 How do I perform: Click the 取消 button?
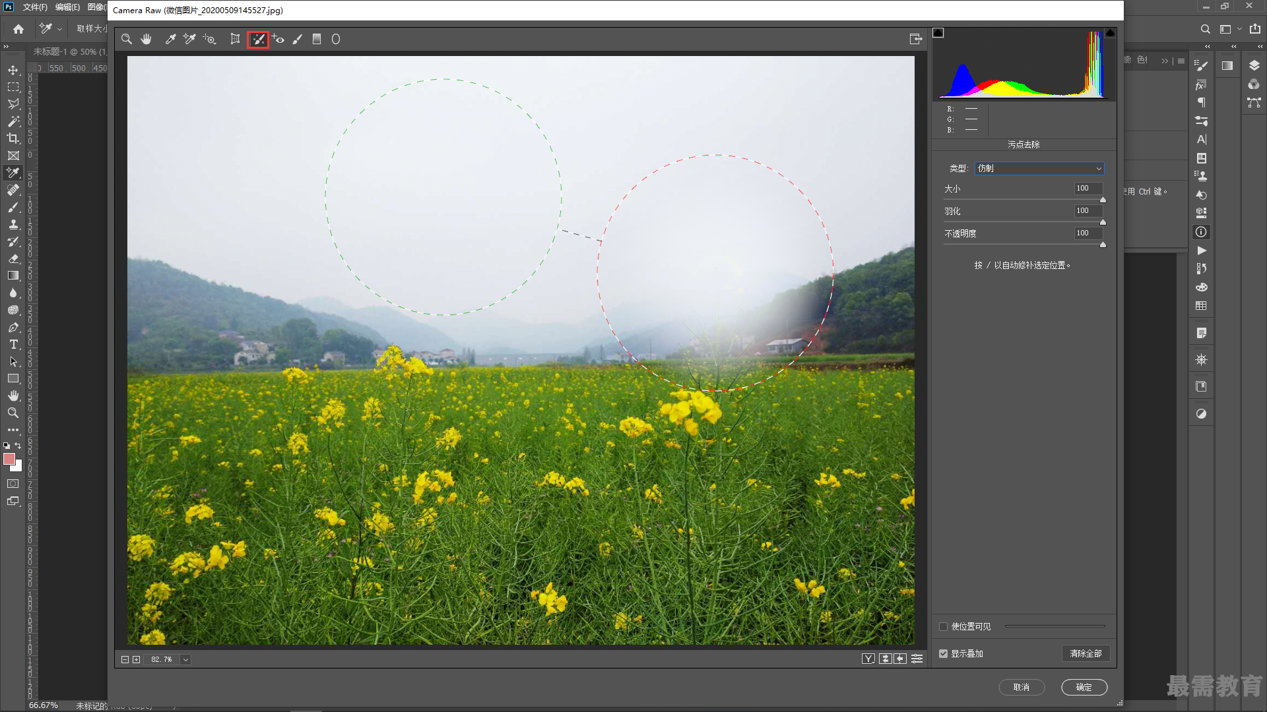click(x=1022, y=688)
